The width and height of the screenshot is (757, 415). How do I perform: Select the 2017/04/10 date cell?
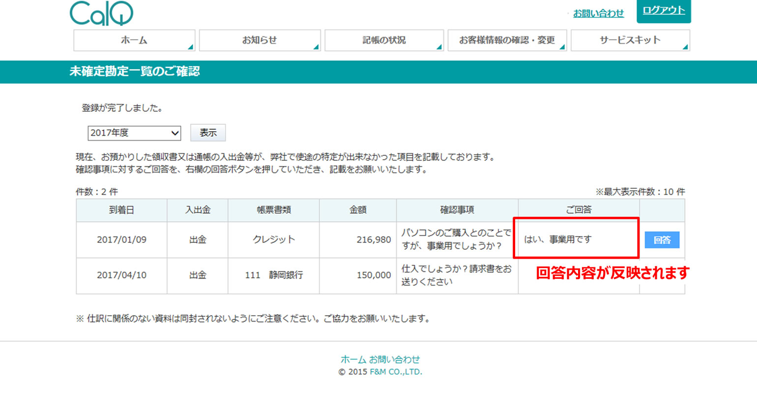pyautogui.click(x=121, y=275)
